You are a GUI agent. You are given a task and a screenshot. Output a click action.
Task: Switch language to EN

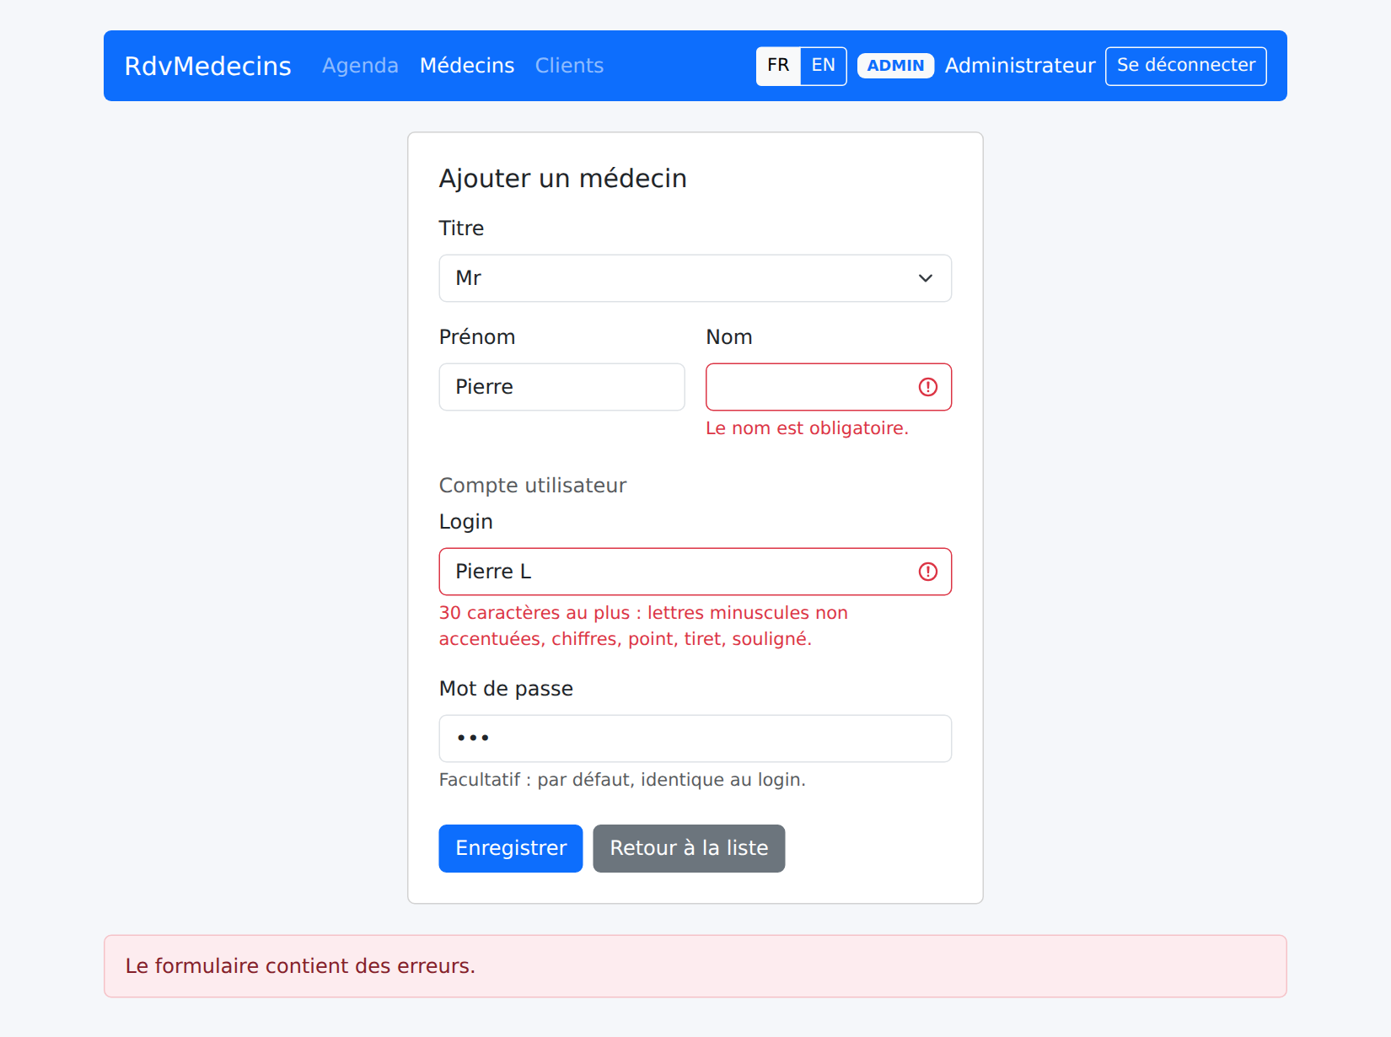[x=823, y=66]
